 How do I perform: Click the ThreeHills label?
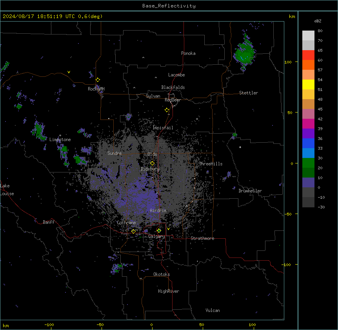click(211, 164)
